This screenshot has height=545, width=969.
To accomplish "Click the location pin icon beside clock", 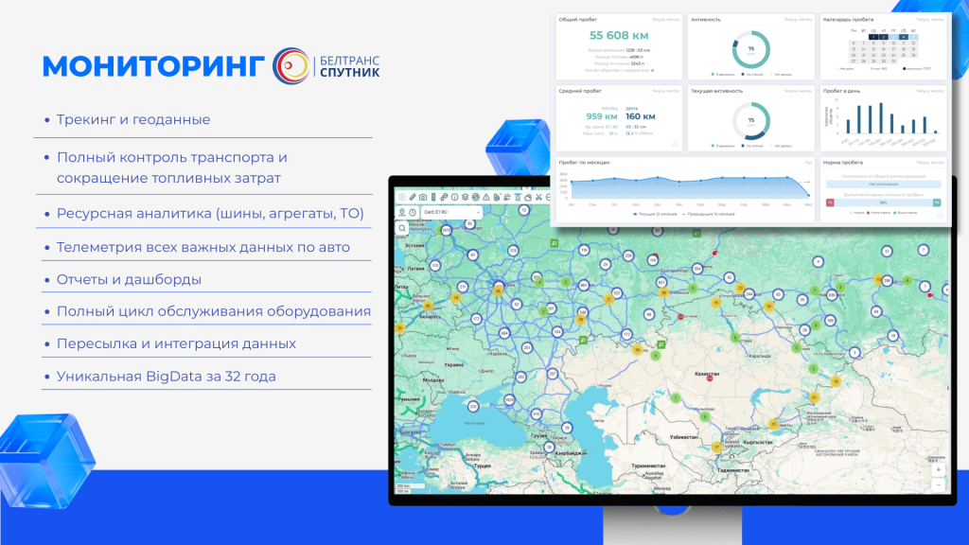I will (x=402, y=213).
